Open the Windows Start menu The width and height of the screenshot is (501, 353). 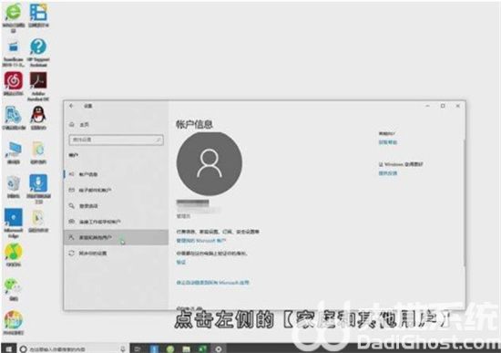[x=8, y=348]
